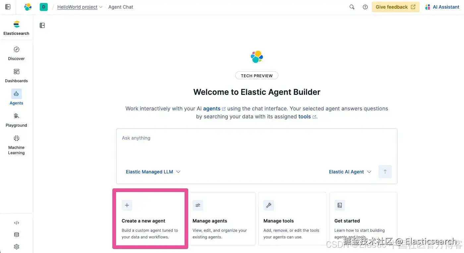Open the search magnifier icon

coord(352,7)
